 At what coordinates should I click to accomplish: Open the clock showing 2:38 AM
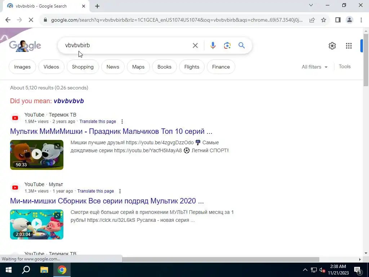(x=338, y=270)
